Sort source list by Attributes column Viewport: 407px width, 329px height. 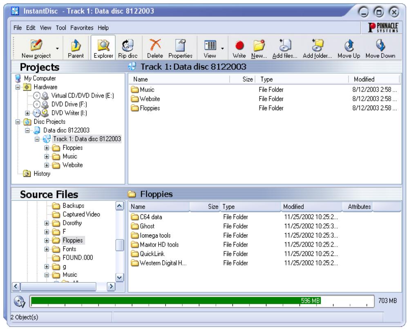tap(358, 207)
